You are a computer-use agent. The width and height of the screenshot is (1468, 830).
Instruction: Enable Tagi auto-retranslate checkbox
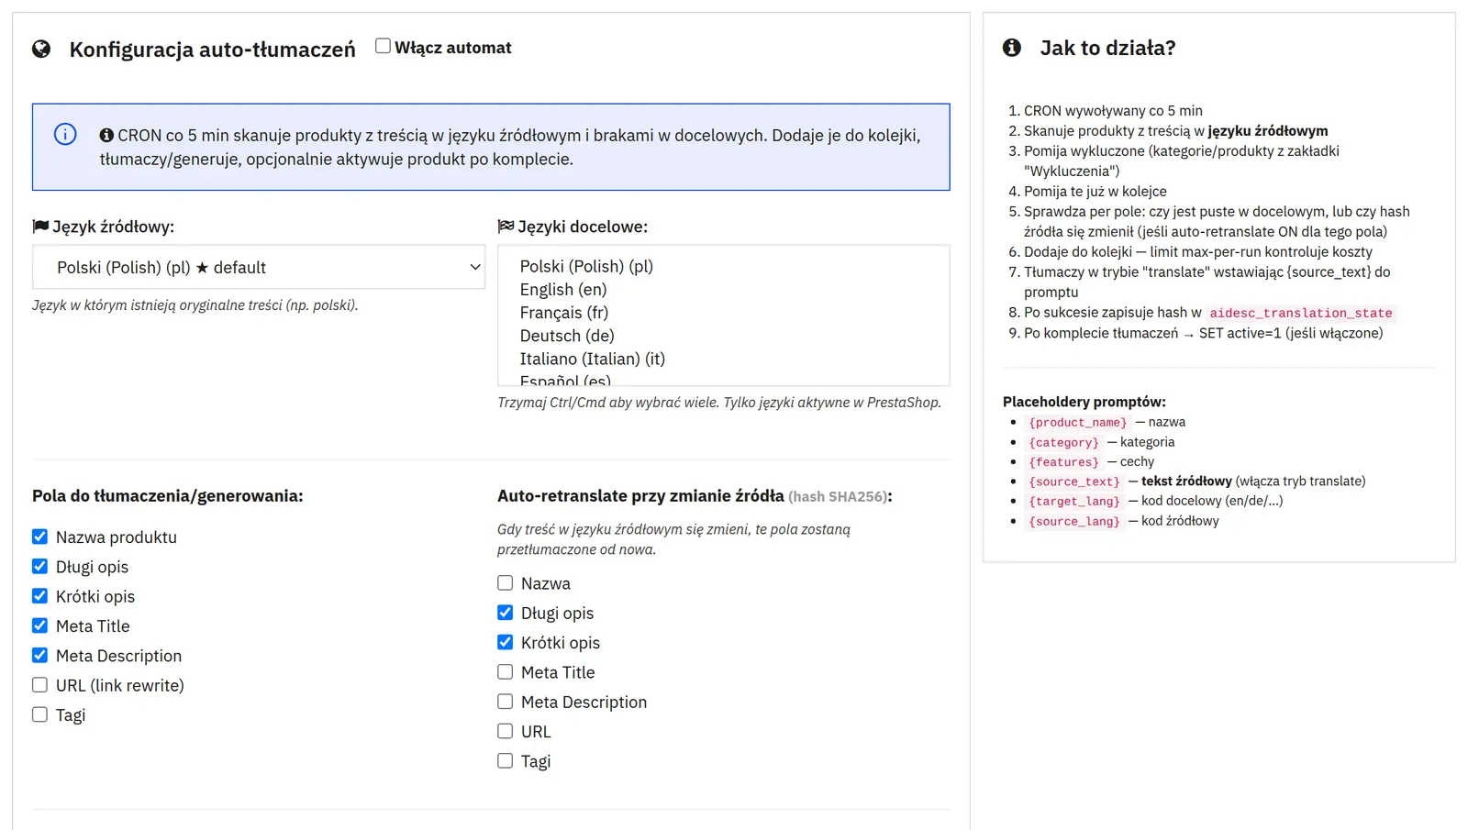click(505, 761)
